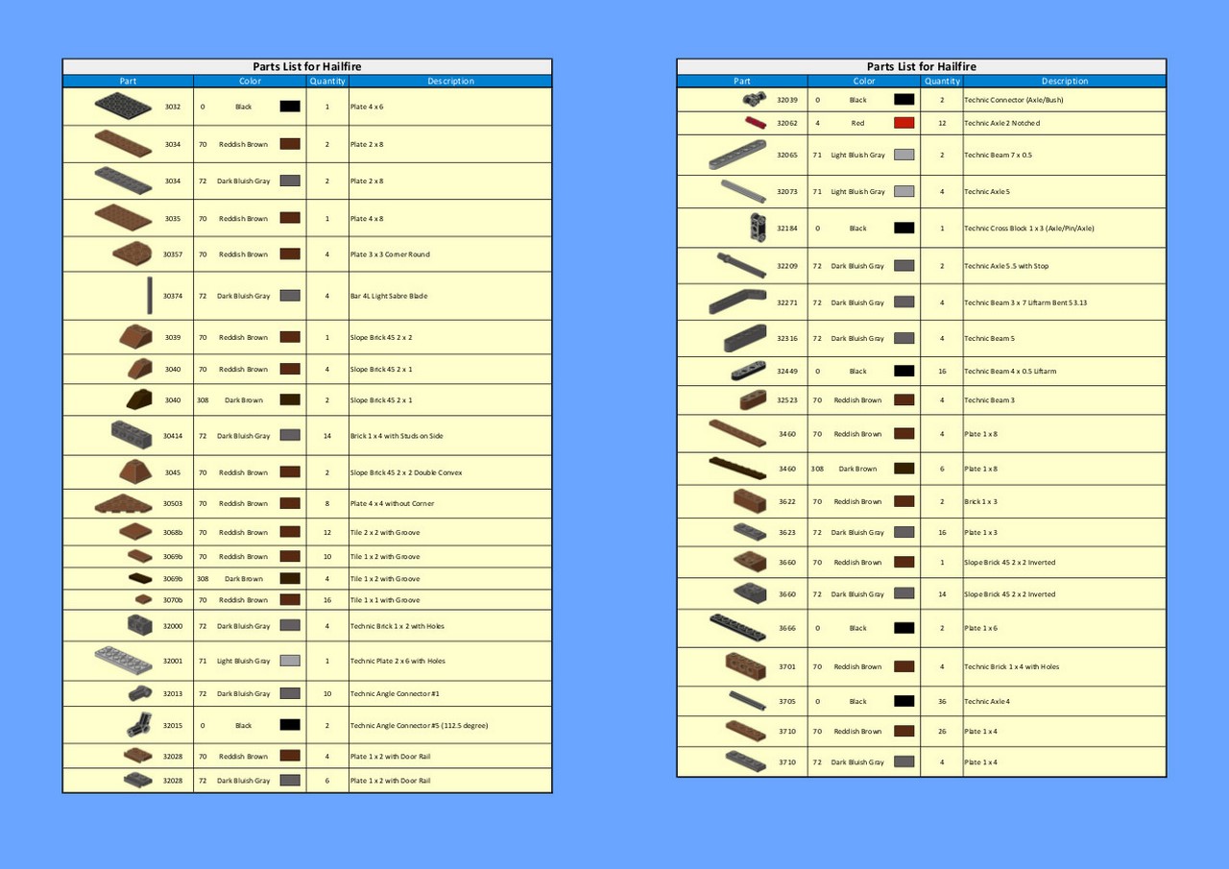This screenshot has width=1229, height=869.
Task: Click the color name "Red" for part 32062
Action: click(x=857, y=123)
